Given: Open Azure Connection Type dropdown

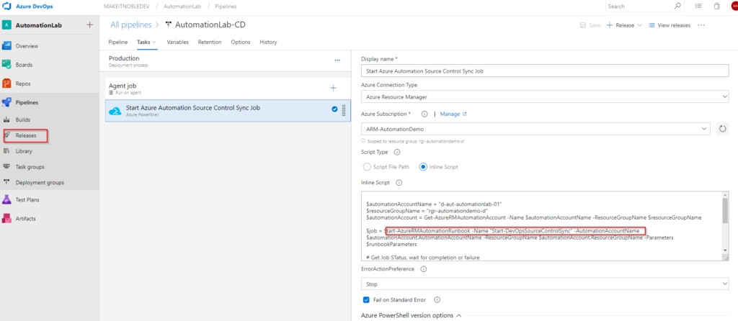Looking at the screenshot, I should 545,97.
